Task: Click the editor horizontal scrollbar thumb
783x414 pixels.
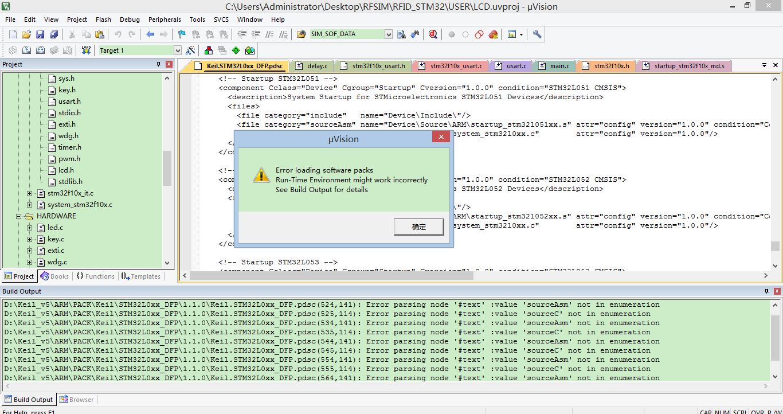Action: 331,275
